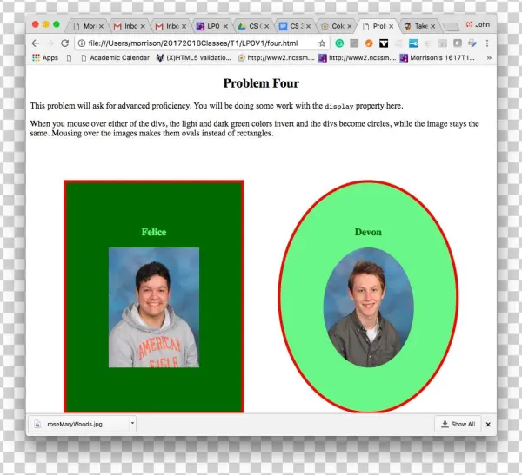Screen dimensions: 522x475
Task: Click the blue extension icon in toolbar
Action: (413, 43)
